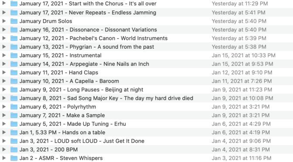Select 'Made Up Tuning - Erhu' row
Image resolution: width=293 pixels, height=162 pixels.
(x=146, y=124)
